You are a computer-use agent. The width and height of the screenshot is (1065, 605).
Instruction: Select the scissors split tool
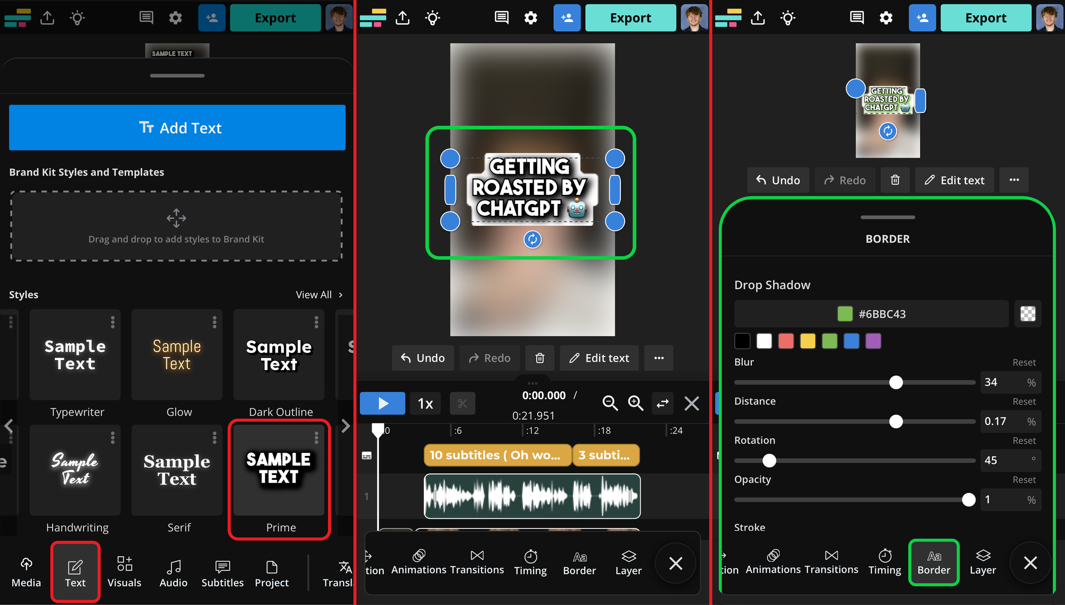[x=462, y=403]
